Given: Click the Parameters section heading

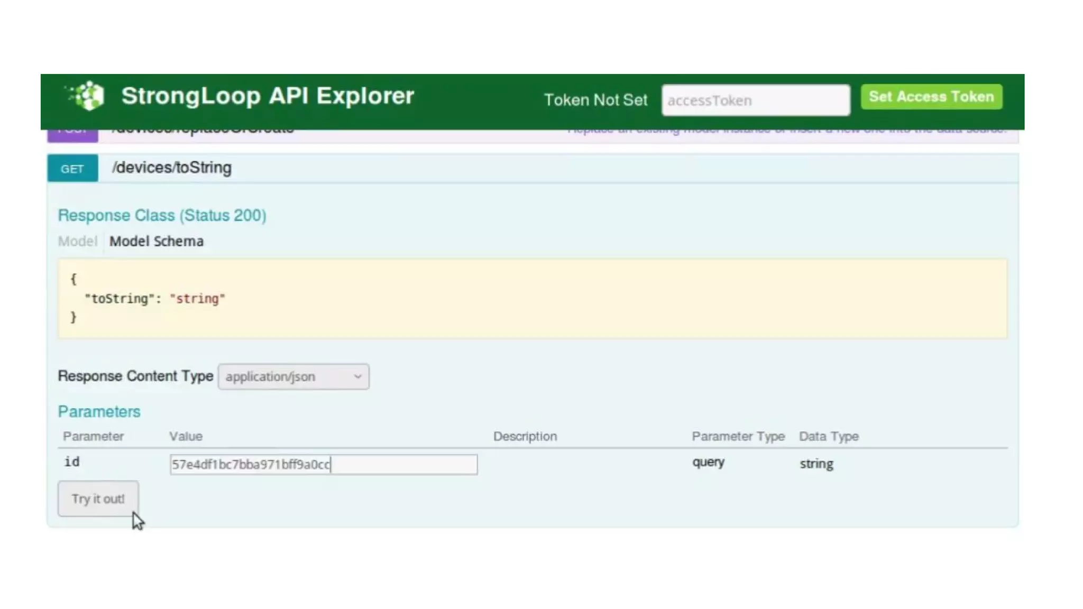Looking at the screenshot, I should 99,412.
